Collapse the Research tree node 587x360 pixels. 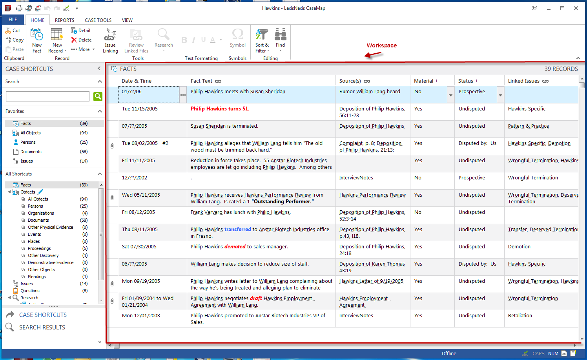tap(9, 298)
